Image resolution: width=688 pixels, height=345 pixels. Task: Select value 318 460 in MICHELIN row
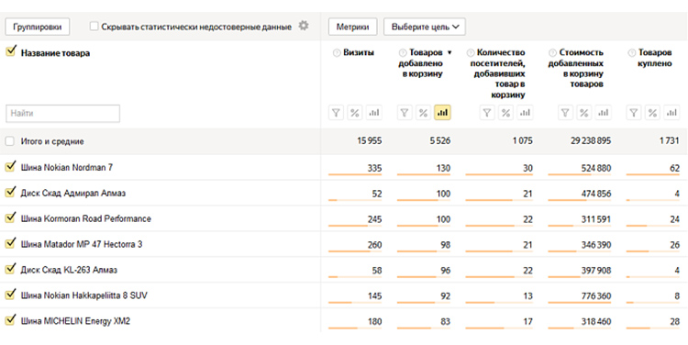[x=596, y=322]
